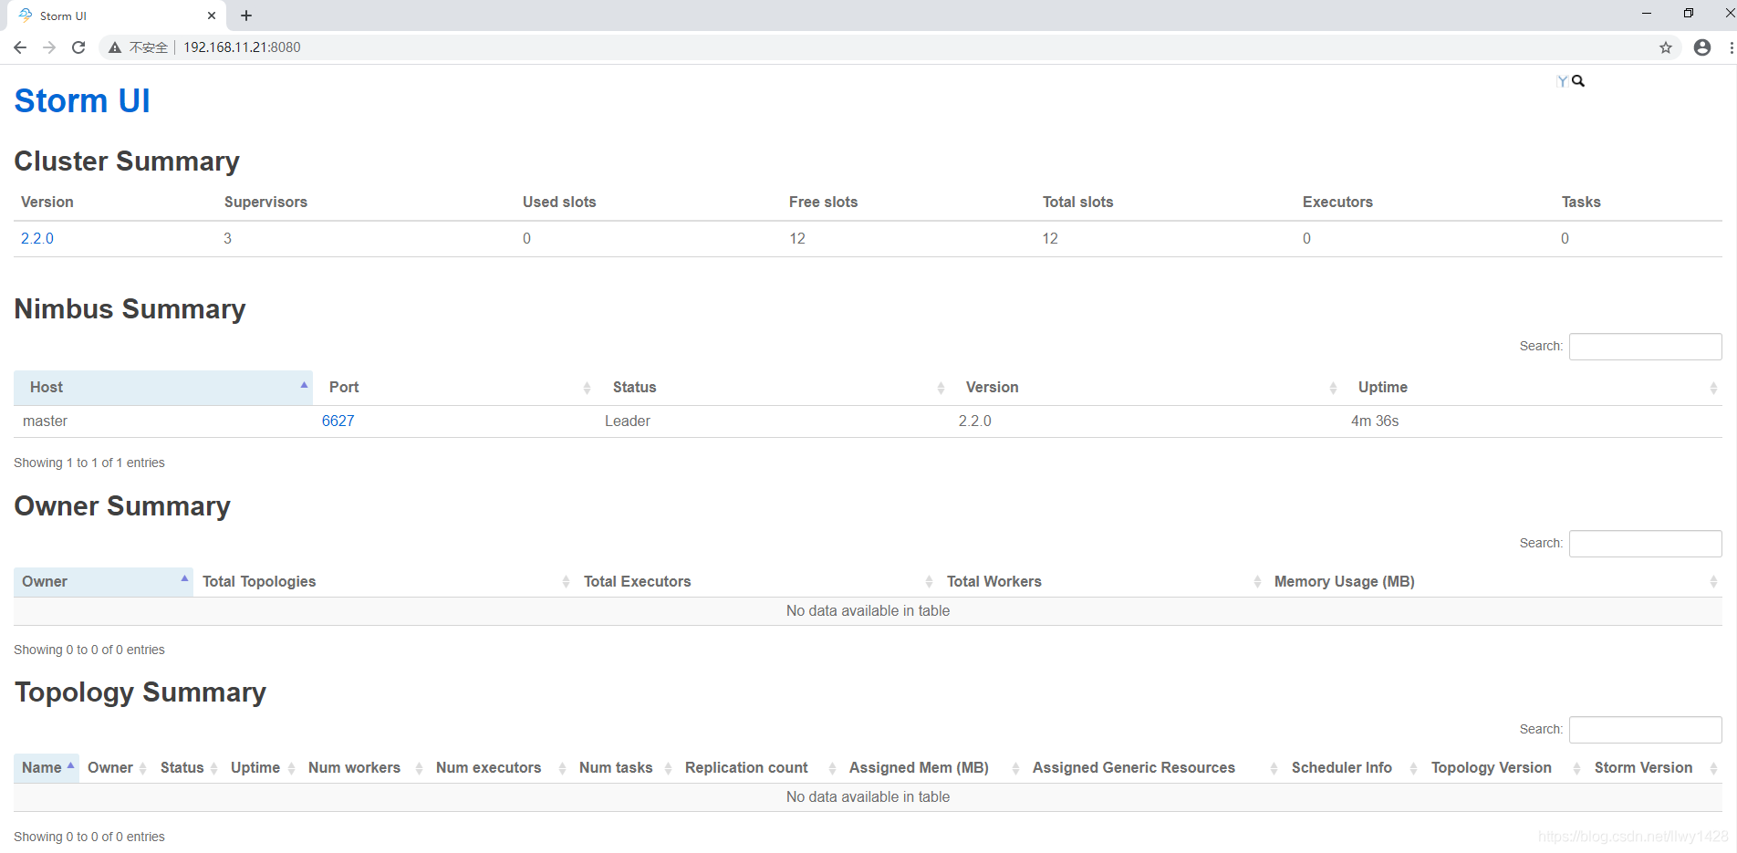Sort by Scheduler Info column
The height and width of the screenshot is (853, 1737).
click(1353, 768)
